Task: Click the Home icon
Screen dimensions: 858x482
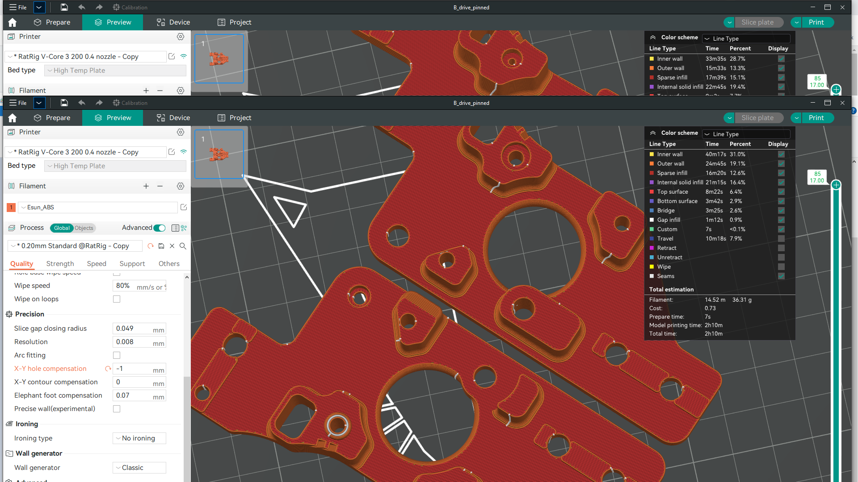Action: [12, 117]
